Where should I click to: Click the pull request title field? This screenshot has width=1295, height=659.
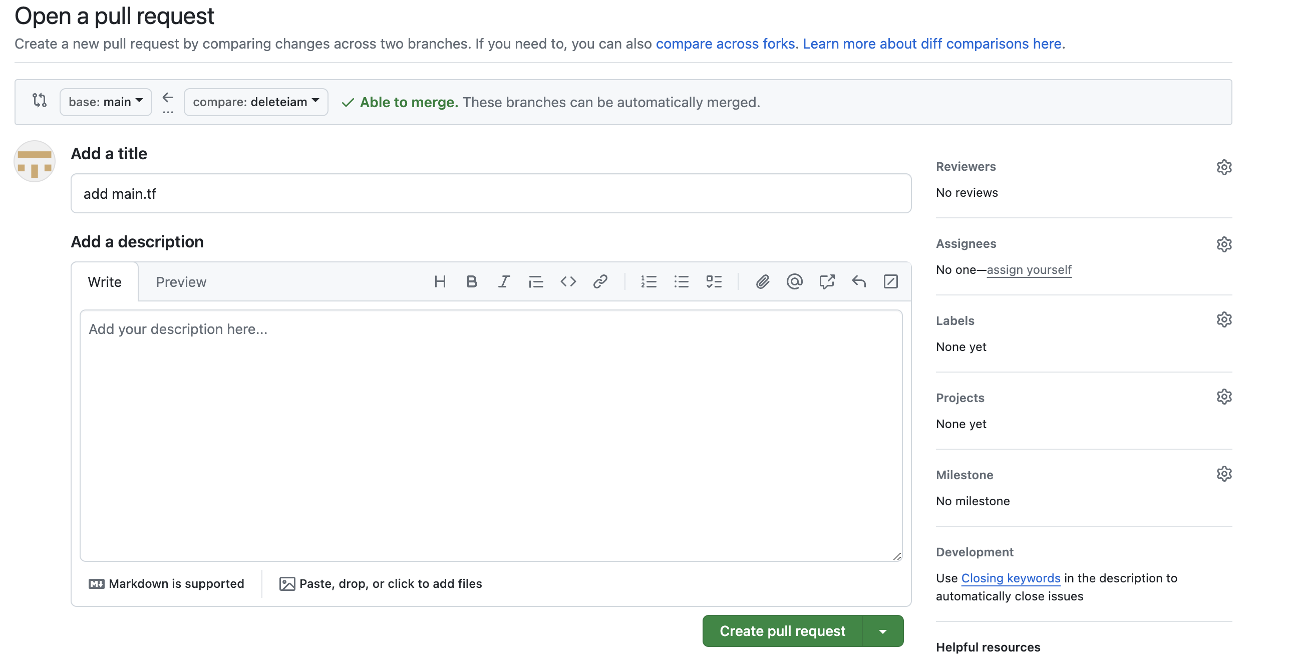[491, 193]
